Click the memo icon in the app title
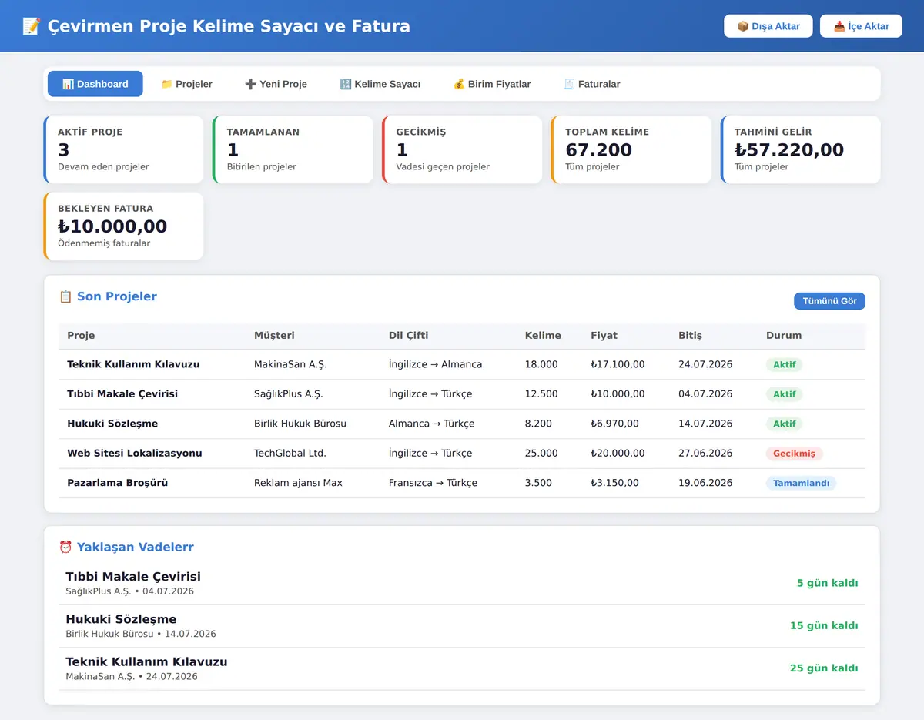This screenshot has width=924, height=720. click(x=32, y=26)
